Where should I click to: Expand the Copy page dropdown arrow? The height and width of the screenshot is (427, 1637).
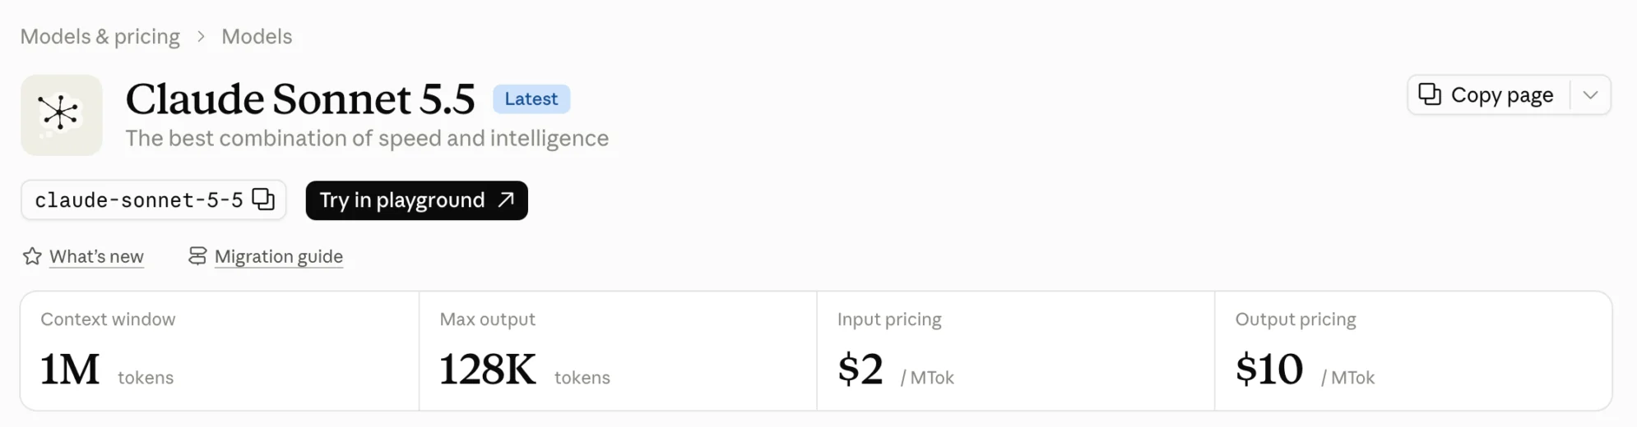pos(1590,95)
